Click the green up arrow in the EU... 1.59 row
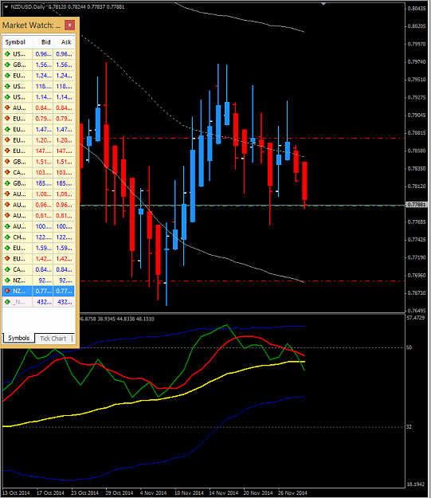 tap(7, 249)
